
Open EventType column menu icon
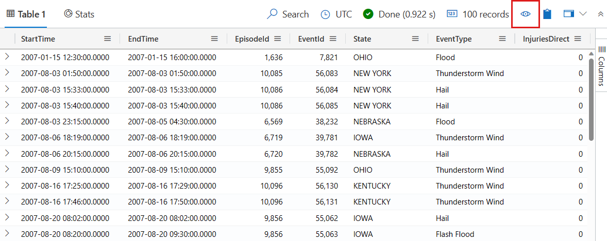(502, 39)
